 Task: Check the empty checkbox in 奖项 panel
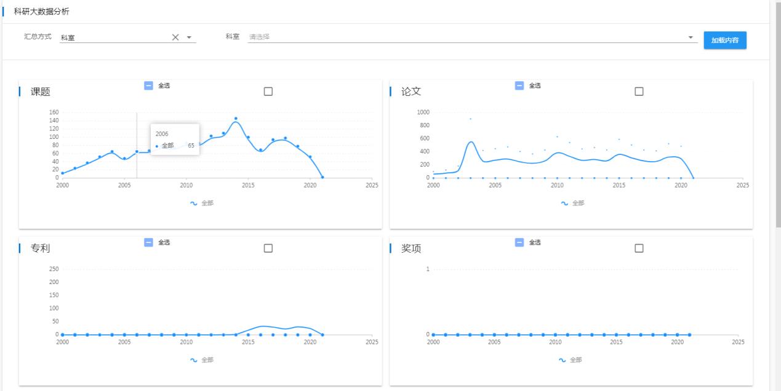coord(639,248)
